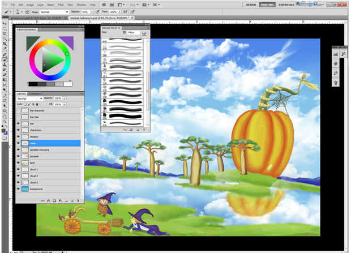Select the outlined brush stroke preset
The width and height of the screenshot is (351, 253).
click(x=122, y=74)
